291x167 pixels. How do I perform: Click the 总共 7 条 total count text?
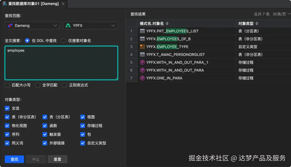point(262,14)
